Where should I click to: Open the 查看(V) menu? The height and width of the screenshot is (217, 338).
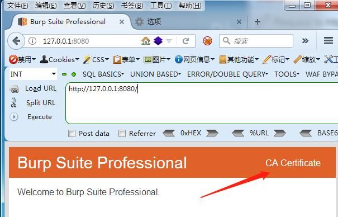pos(75,6)
